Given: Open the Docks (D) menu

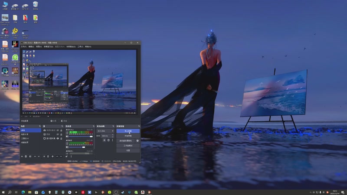Looking at the screenshot, I should 49,47.
